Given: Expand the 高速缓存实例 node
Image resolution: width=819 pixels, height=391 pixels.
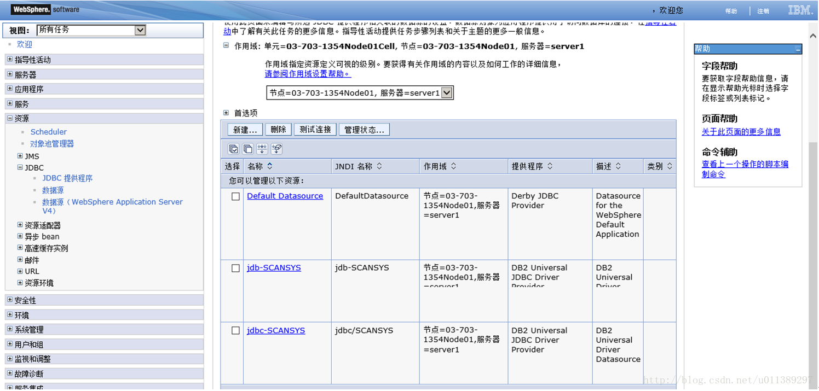Looking at the screenshot, I should click(x=20, y=248).
